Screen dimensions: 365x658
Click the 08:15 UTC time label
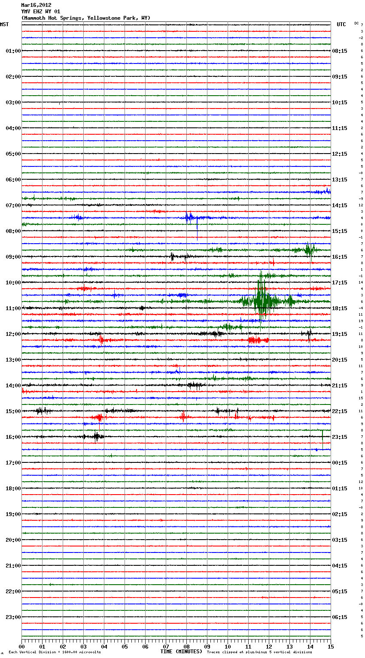pyautogui.click(x=340, y=51)
